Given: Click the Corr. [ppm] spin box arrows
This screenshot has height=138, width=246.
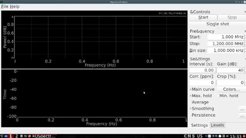Looking at the screenshot, I should [216, 83].
